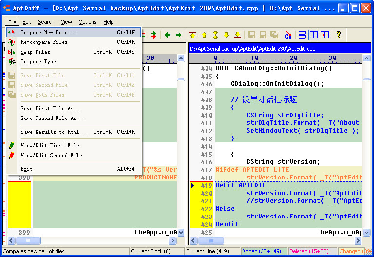This screenshot has width=374, height=257.
Task: Click the right pane column ruler
Action: point(276,59)
